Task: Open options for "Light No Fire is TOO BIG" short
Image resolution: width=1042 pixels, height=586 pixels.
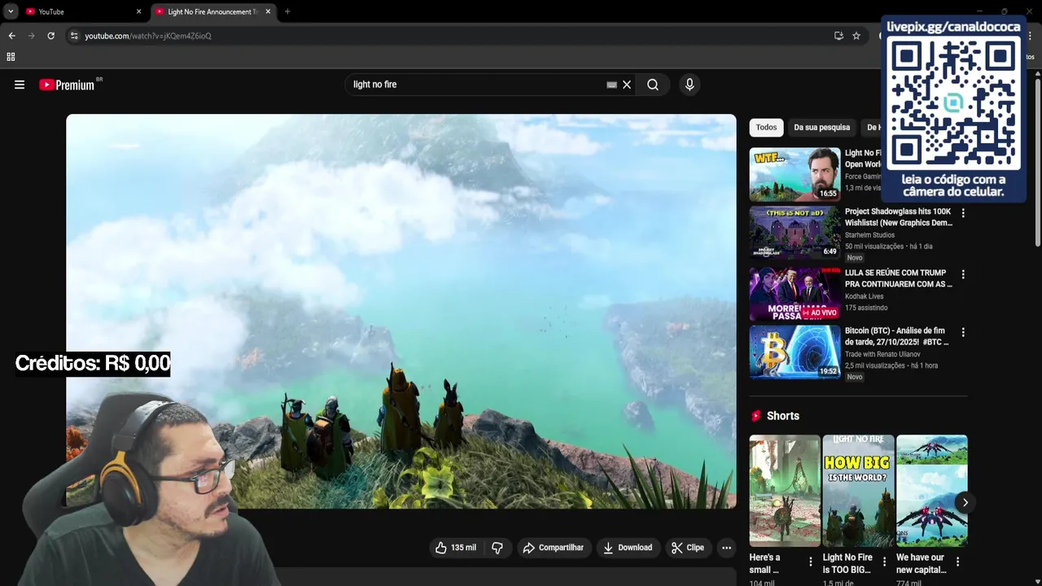Action: coord(884,562)
